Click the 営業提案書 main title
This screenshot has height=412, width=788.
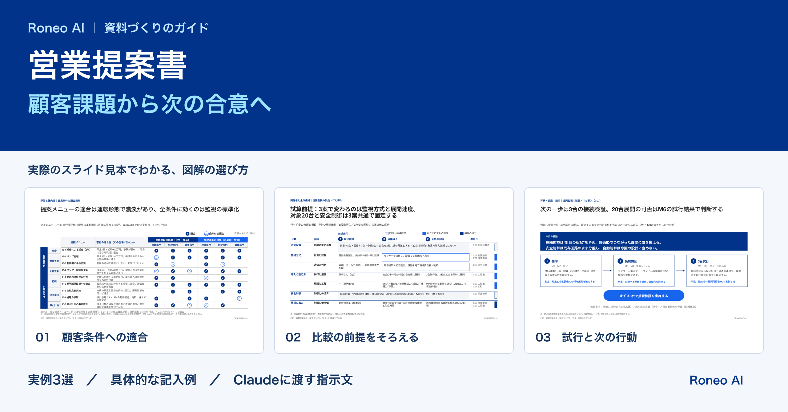tap(108, 65)
